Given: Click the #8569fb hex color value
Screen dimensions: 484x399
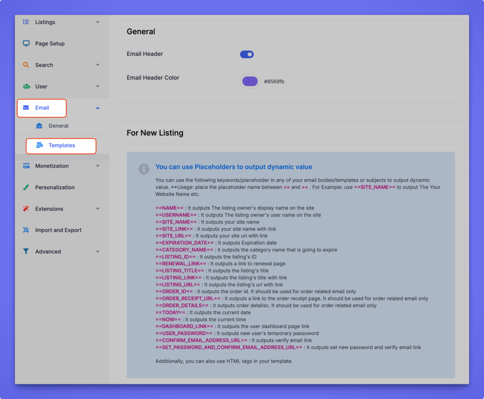Looking at the screenshot, I should pyautogui.click(x=274, y=82).
